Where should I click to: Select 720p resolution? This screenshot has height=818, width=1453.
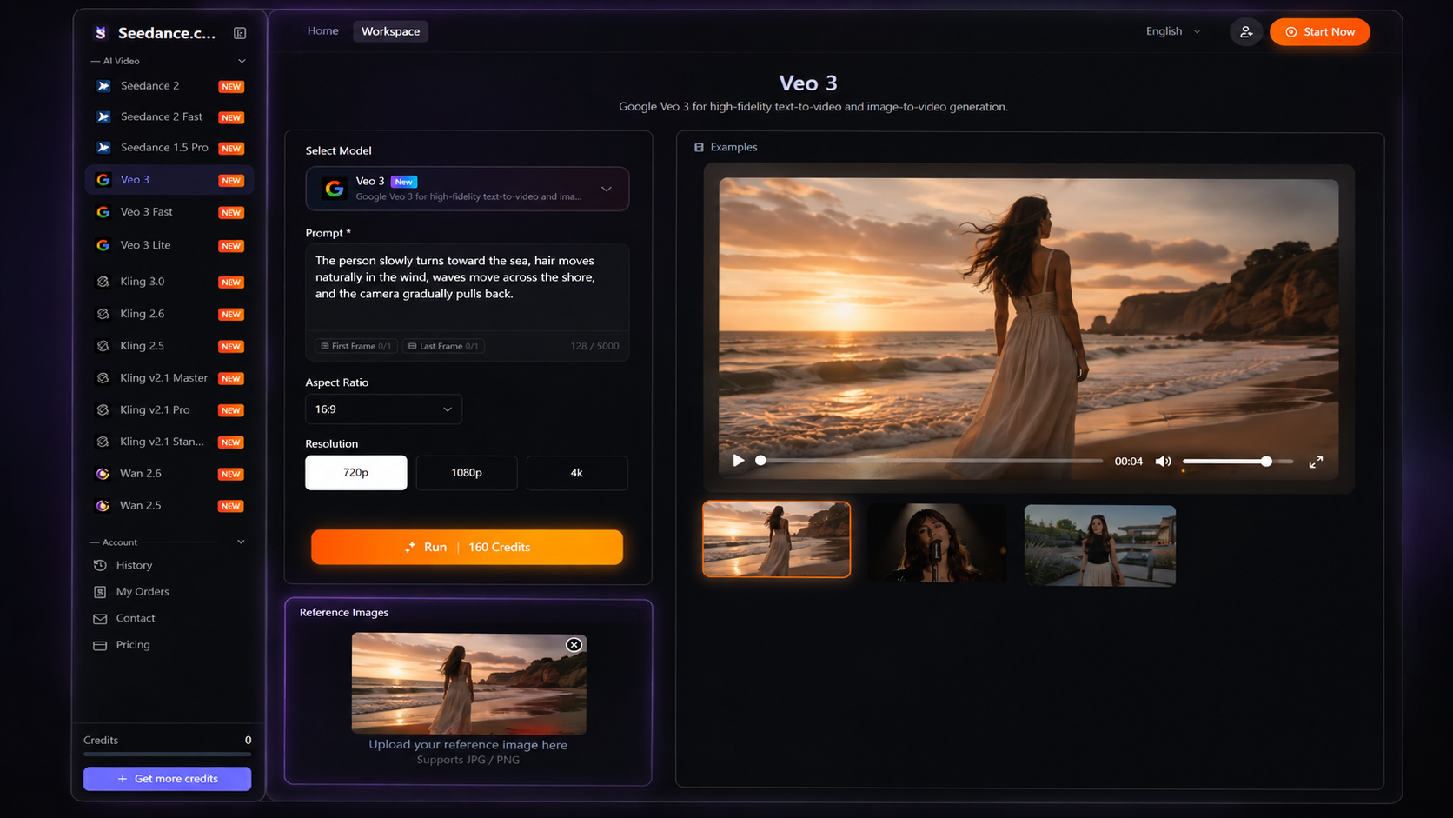point(355,473)
